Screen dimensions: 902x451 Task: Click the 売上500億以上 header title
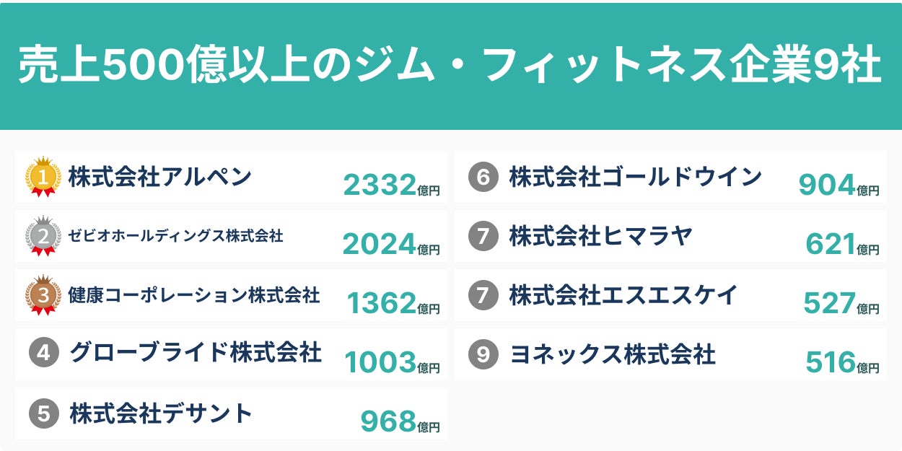click(x=450, y=66)
